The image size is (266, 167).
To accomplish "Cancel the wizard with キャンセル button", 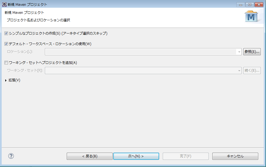I will [x=235, y=156].
